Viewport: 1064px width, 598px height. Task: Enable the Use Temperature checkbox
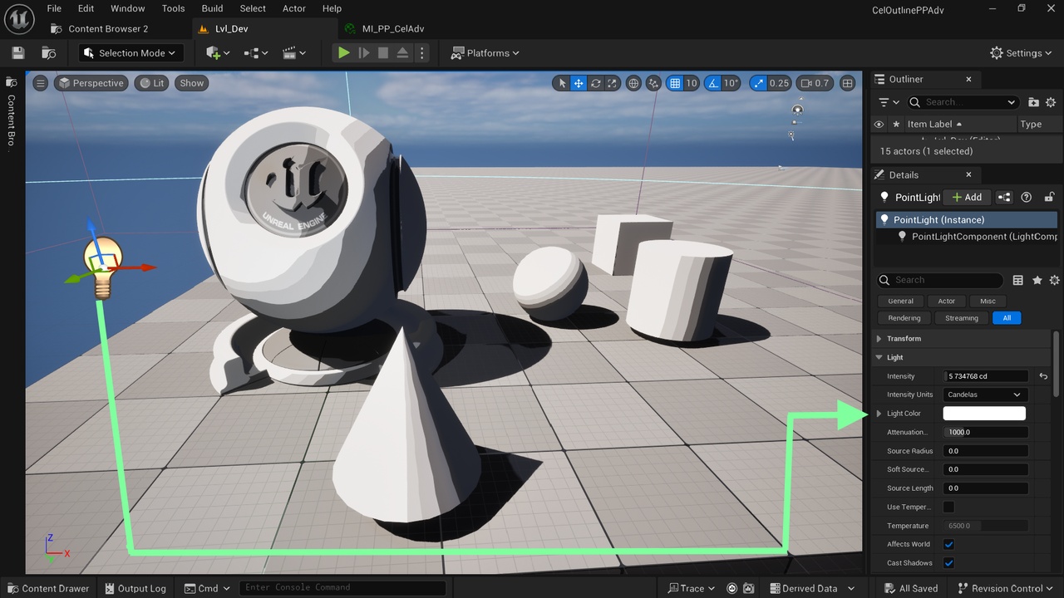pos(948,507)
